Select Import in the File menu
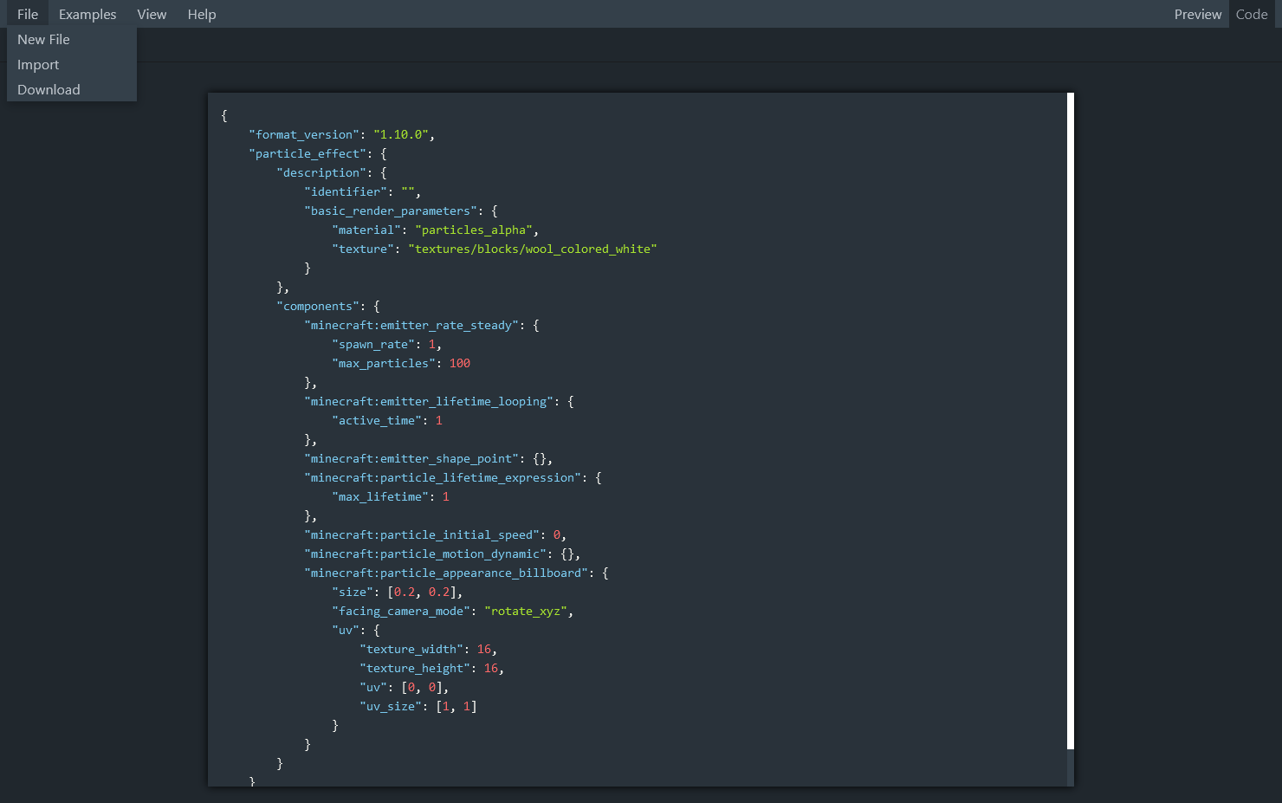Image resolution: width=1282 pixels, height=803 pixels. click(x=72, y=65)
